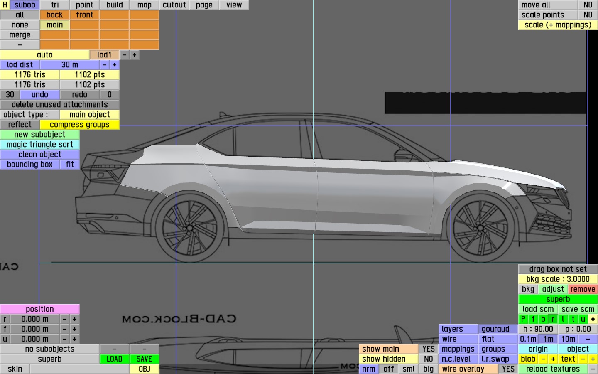The height and width of the screenshot is (374, 598).
Task: Click delete unused attachments
Action: click(x=60, y=105)
